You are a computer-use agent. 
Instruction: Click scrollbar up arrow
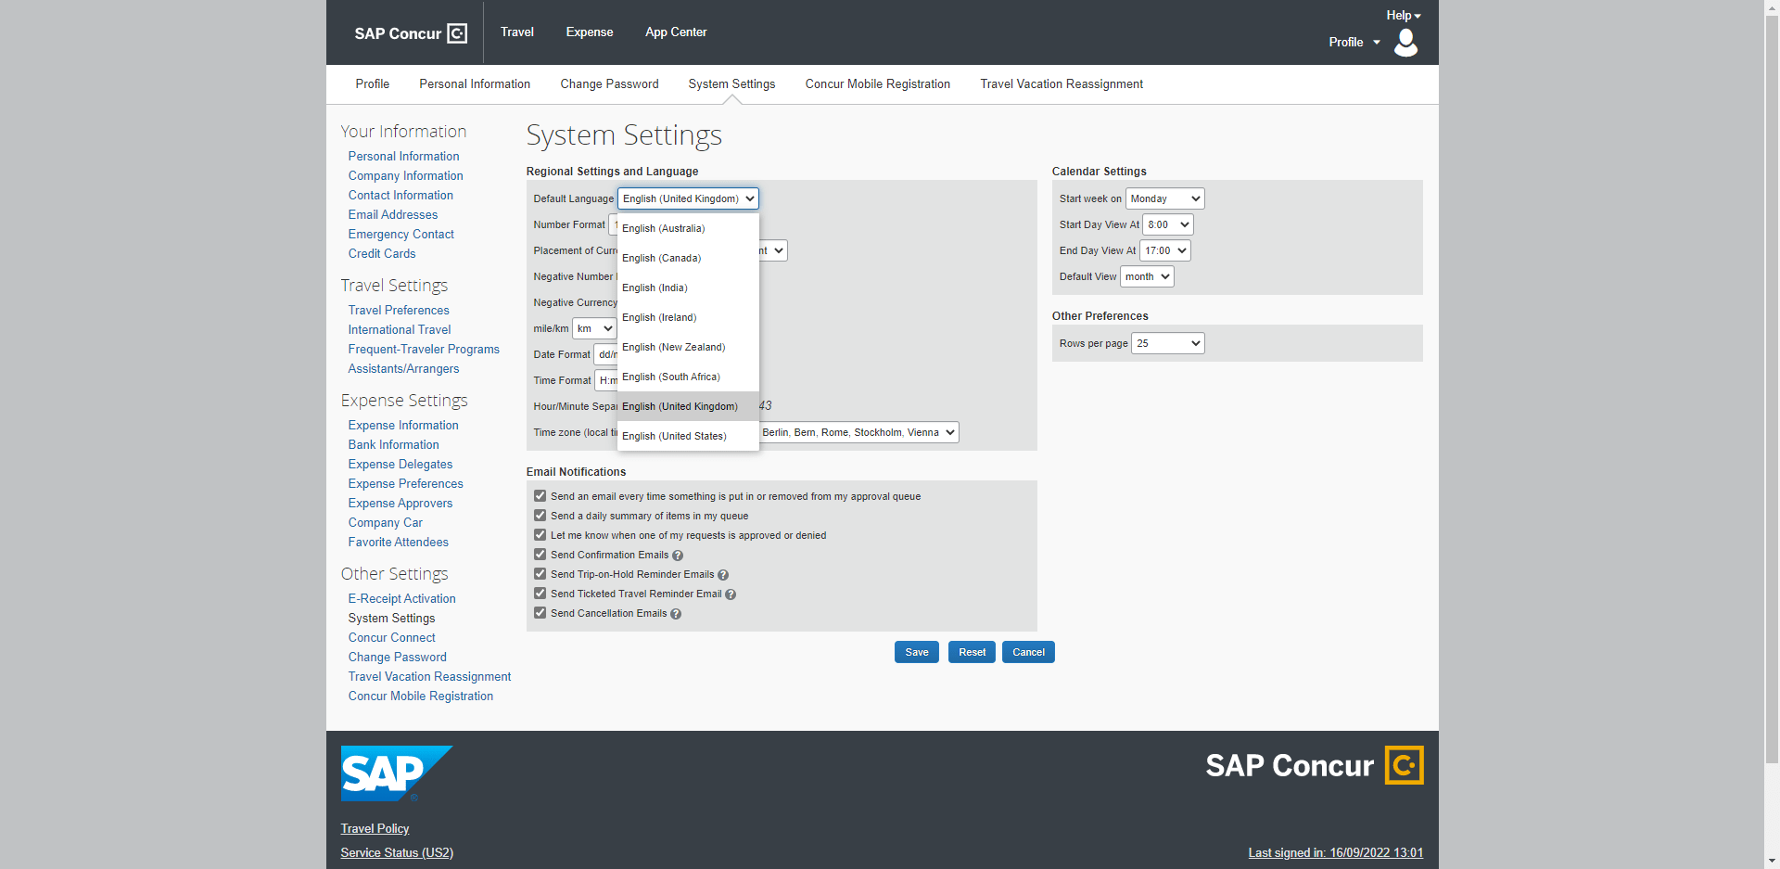[1772, 7]
